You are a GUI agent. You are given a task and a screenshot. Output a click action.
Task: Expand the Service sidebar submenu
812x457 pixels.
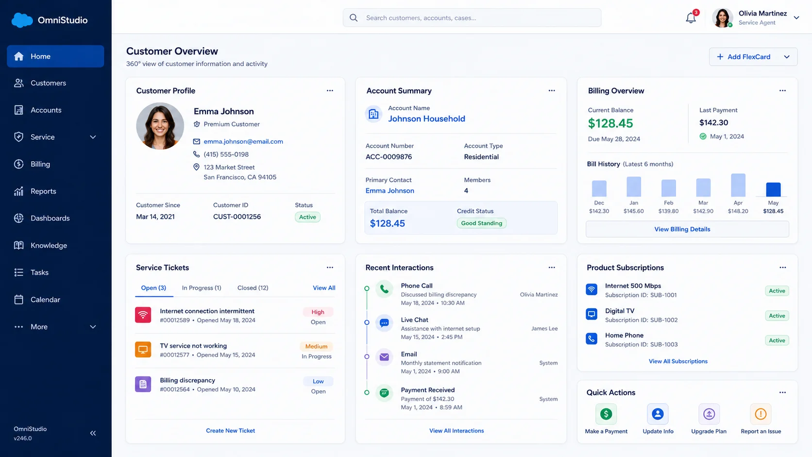93,137
